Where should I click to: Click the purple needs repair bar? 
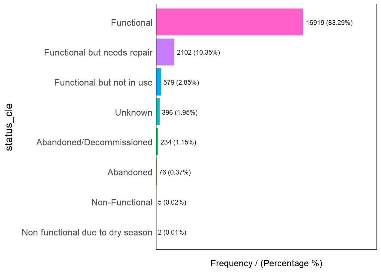165,52
